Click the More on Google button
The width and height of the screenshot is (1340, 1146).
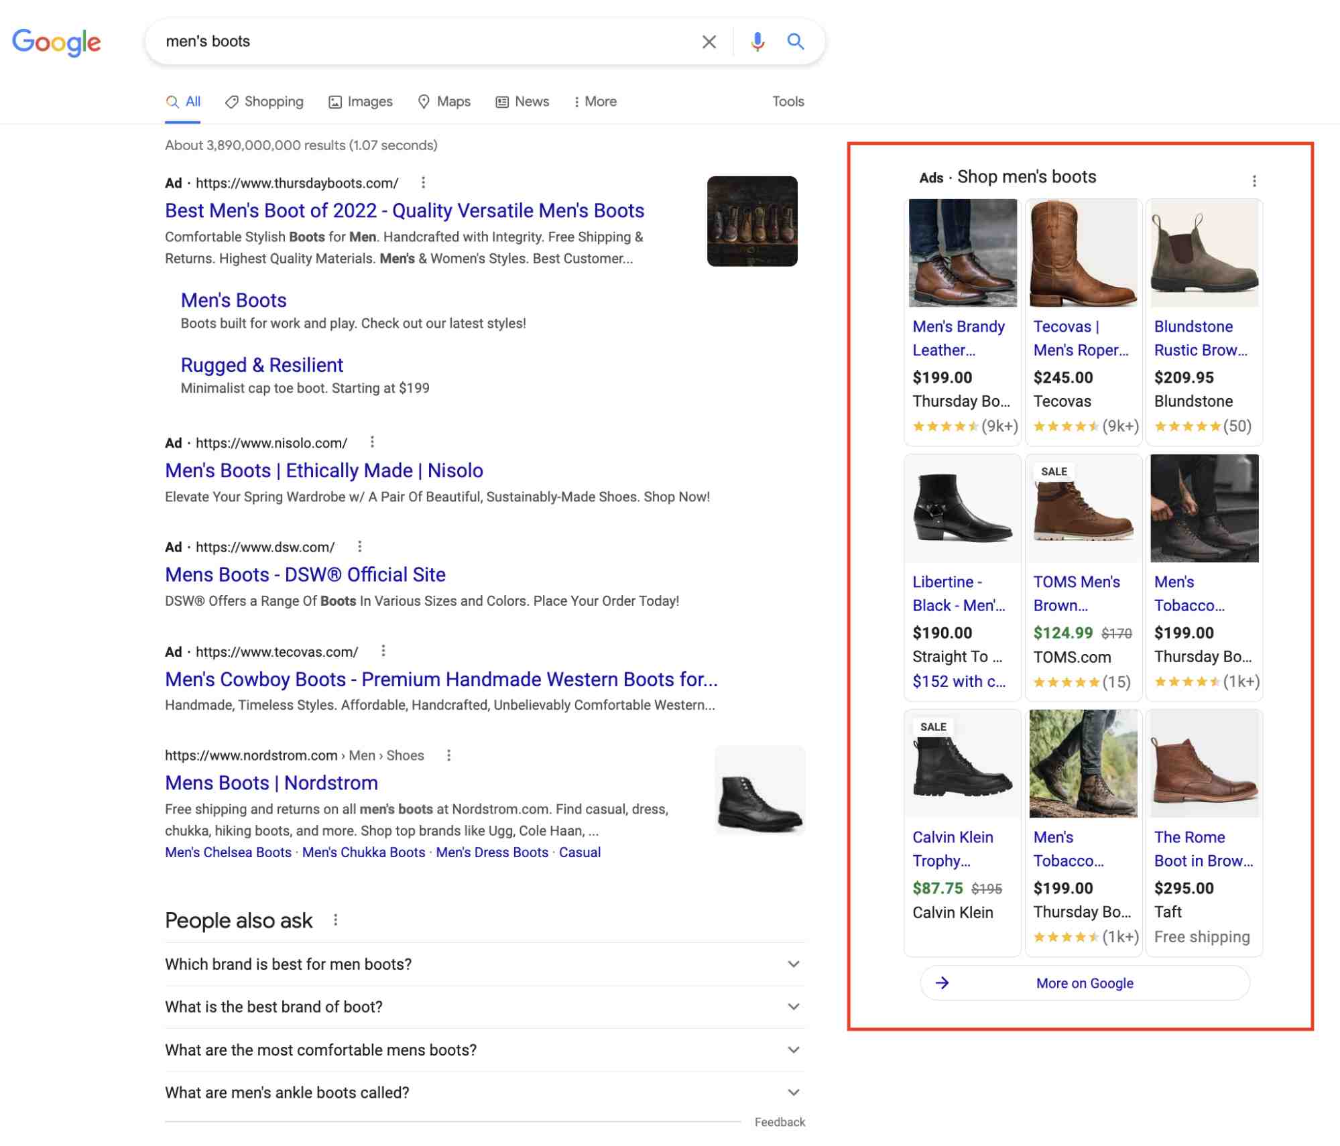pos(1084,982)
